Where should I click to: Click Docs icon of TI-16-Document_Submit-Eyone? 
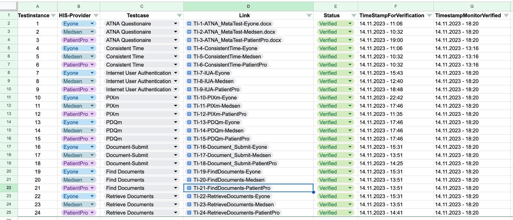[189, 147]
